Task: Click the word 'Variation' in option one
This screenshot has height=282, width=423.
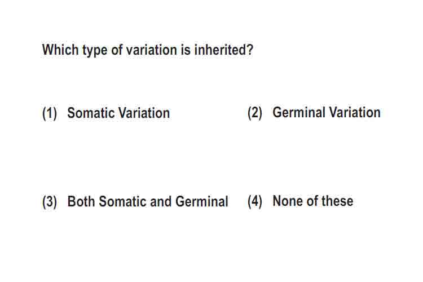Action: pos(144,113)
